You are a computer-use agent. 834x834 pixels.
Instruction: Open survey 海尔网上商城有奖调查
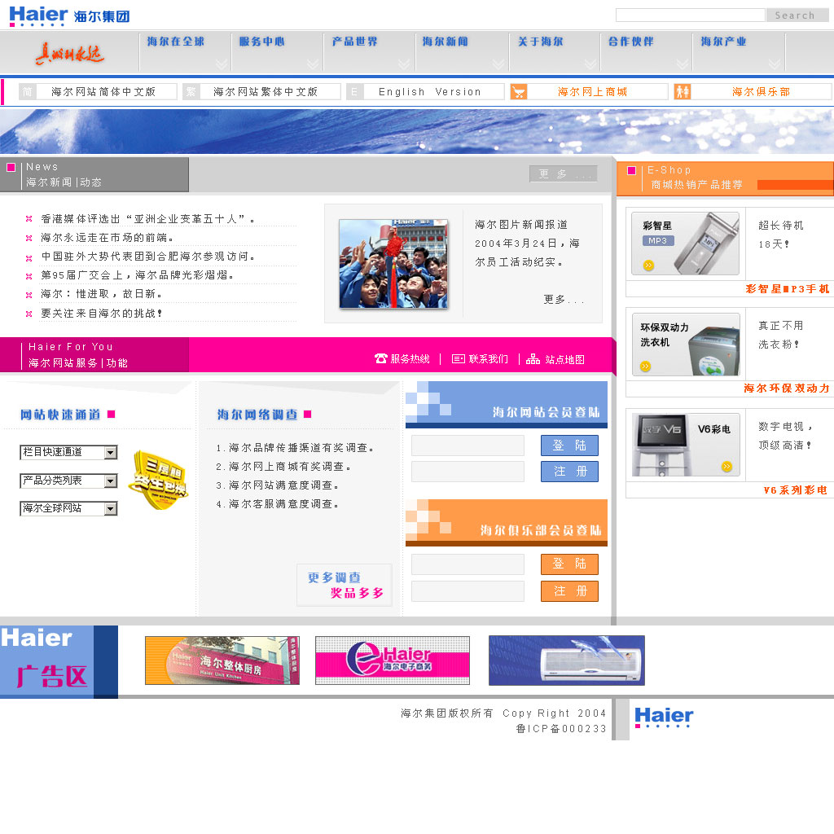(283, 467)
